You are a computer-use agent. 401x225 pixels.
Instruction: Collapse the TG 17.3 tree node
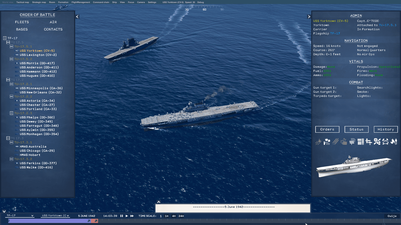tap(8, 138)
